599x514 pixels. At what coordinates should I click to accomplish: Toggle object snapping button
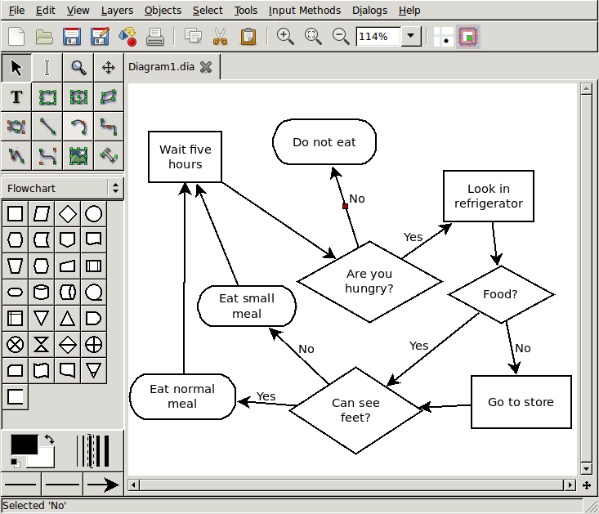pos(468,36)
